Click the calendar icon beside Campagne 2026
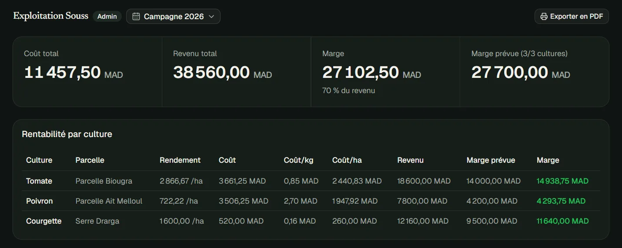Image resolution: width=622 pixels, height=248 pixels. pos(136,17)
